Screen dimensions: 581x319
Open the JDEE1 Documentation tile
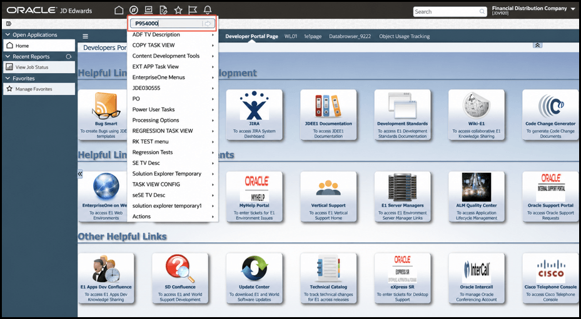click(328, 115)
